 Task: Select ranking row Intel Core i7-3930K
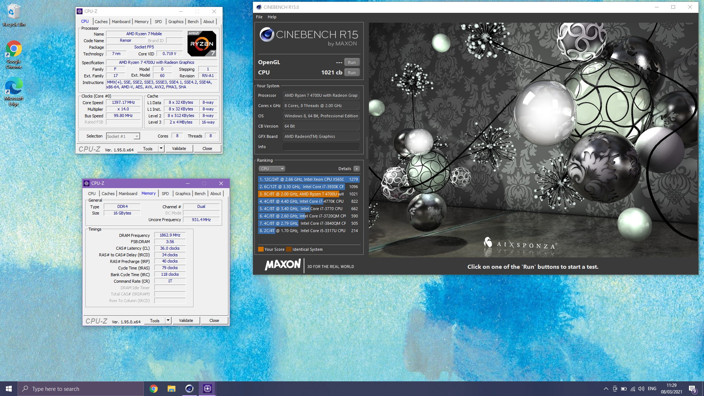click(309, 187)
